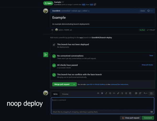Click the Leave a comment text area
The image size is (157, 121).
coord(103,104)
